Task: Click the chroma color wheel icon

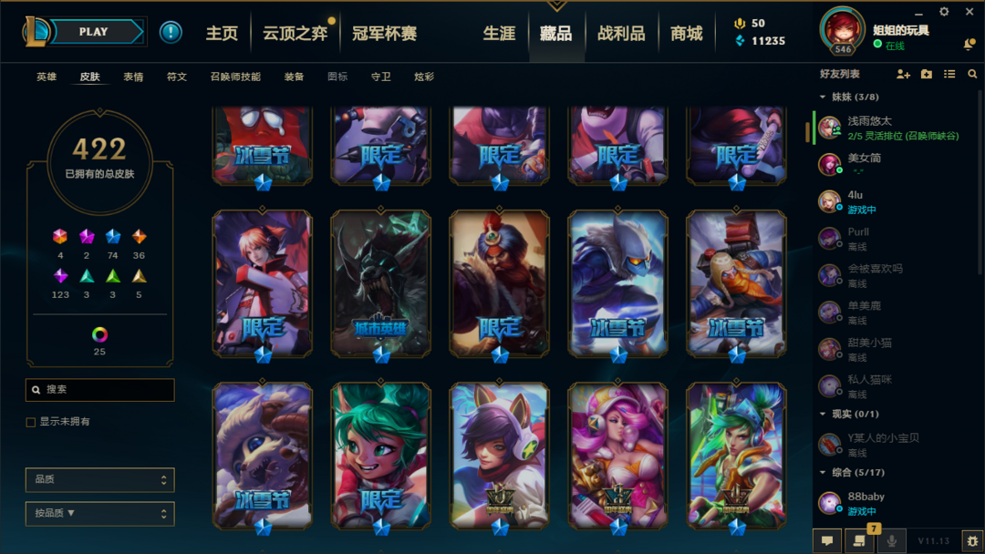Action: coord(99,334)
